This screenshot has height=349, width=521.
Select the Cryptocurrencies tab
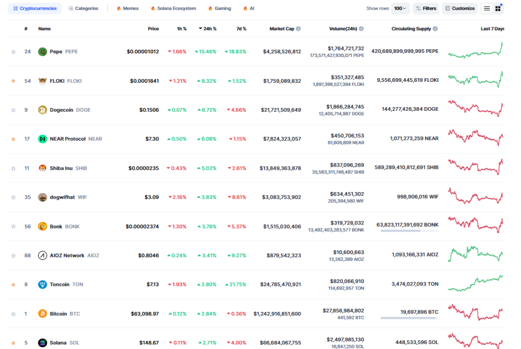coord(35,9)
